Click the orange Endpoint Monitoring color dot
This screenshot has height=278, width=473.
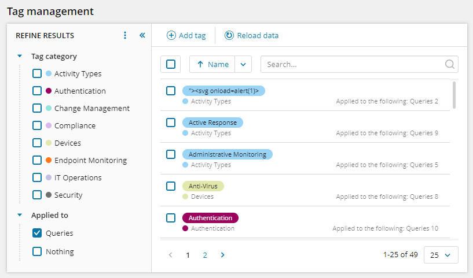pos(49,160)
